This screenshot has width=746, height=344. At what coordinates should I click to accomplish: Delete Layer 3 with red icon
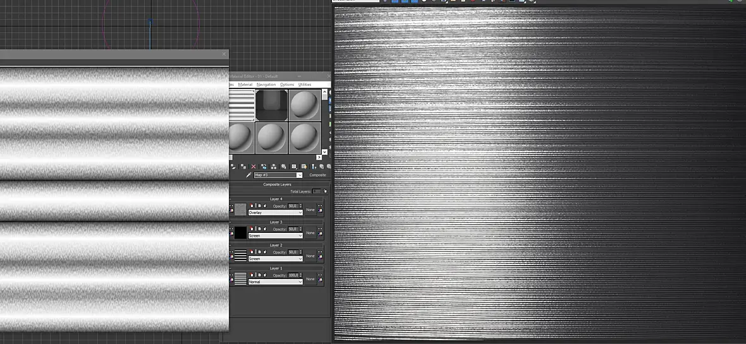[252, 228]
